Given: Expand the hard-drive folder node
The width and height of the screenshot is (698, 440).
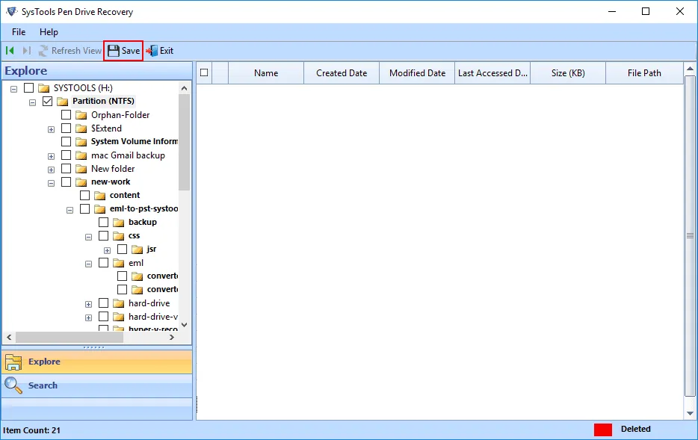Looking at the screenshot, I should pyautogui.click(x=88, y=303).
